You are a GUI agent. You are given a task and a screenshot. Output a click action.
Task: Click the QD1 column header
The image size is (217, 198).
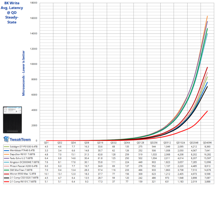[46, 143]
